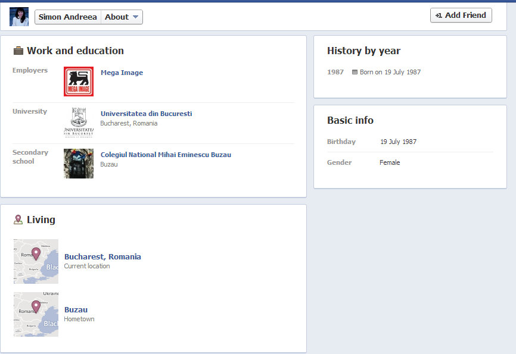Viewport: 516px width, 354px height.
Task: Click the Universitatea din Bucuresti crest logo
Action: [x=79, y=123]
